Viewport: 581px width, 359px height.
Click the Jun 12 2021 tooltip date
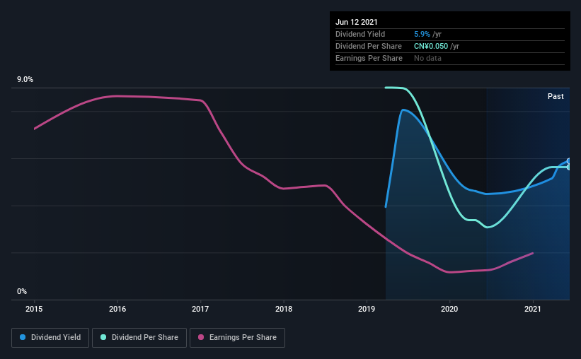tap(357, 22)
